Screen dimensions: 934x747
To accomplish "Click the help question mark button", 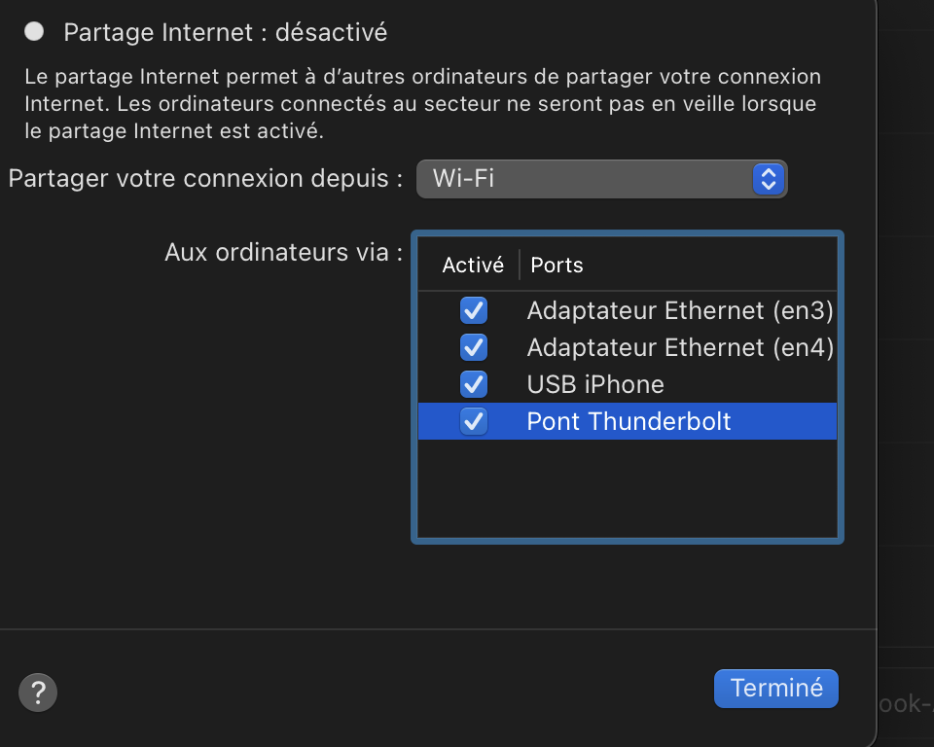I will (38, 693).
